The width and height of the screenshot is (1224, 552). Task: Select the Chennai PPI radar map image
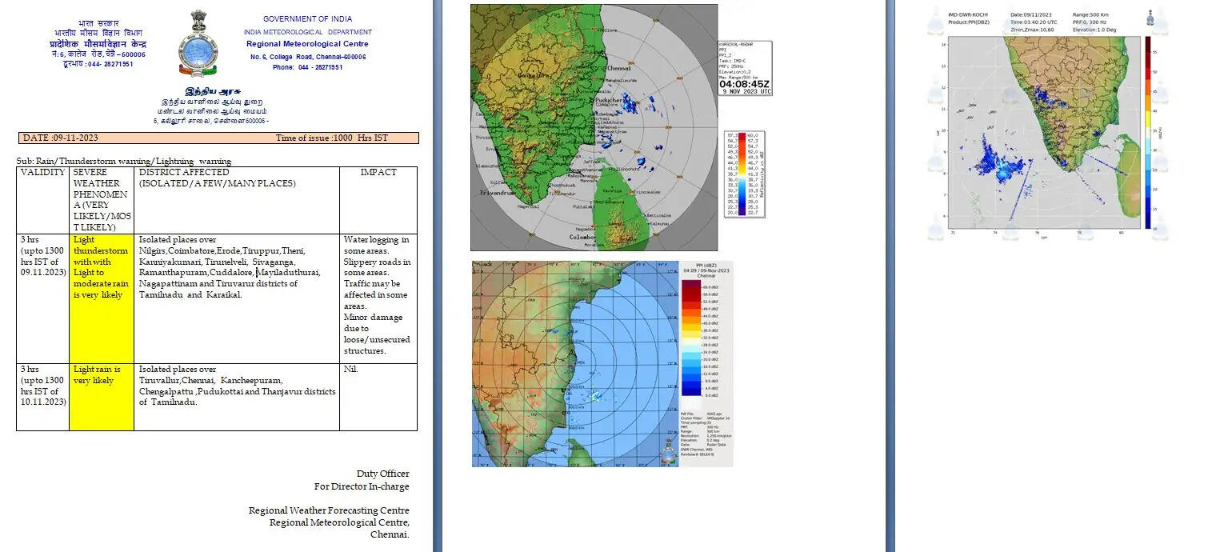(x=574, y=364)
